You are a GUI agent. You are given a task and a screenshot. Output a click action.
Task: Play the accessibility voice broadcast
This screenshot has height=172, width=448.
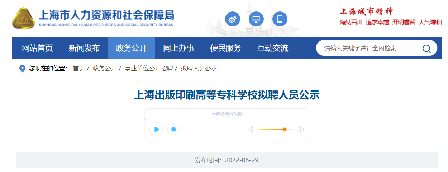click(156, 129)
